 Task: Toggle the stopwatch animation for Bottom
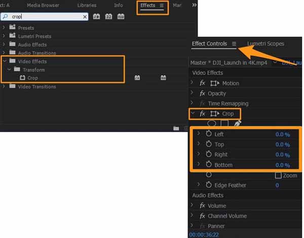[208, 165]
